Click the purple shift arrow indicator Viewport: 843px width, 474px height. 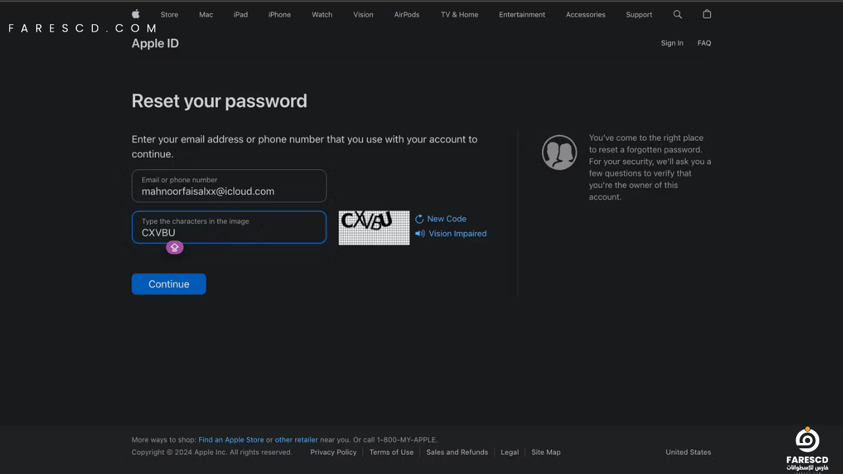pos(175,248)
